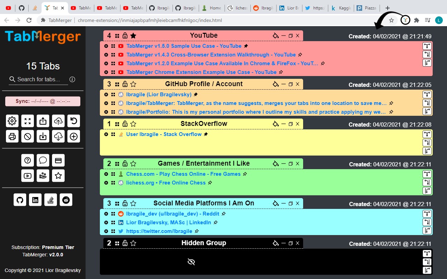Pin the Chess.com tab entry
Viewport: 447px width, 279px height.
point(245,174)
